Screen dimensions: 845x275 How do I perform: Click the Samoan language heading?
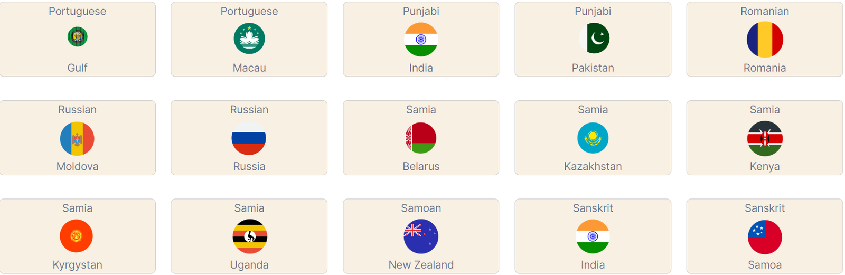pyautogui.click(x=421, y=208)
